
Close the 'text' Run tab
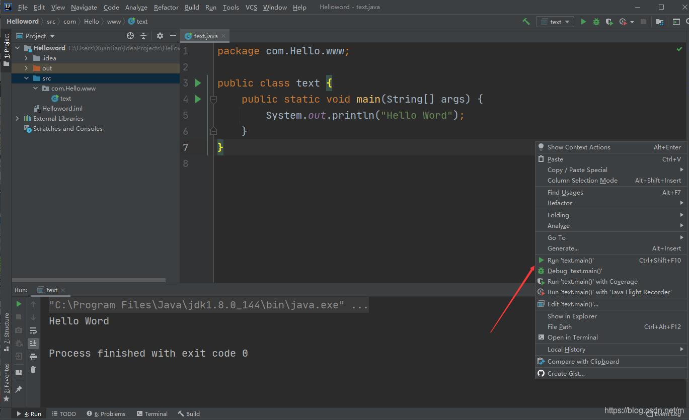[63, 290]
